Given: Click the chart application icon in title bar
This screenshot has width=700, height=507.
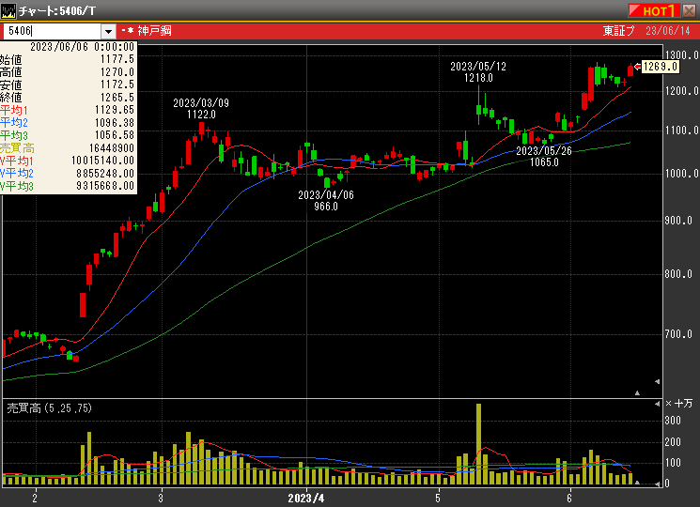Looking at the screenshot, I should point(8,10).
